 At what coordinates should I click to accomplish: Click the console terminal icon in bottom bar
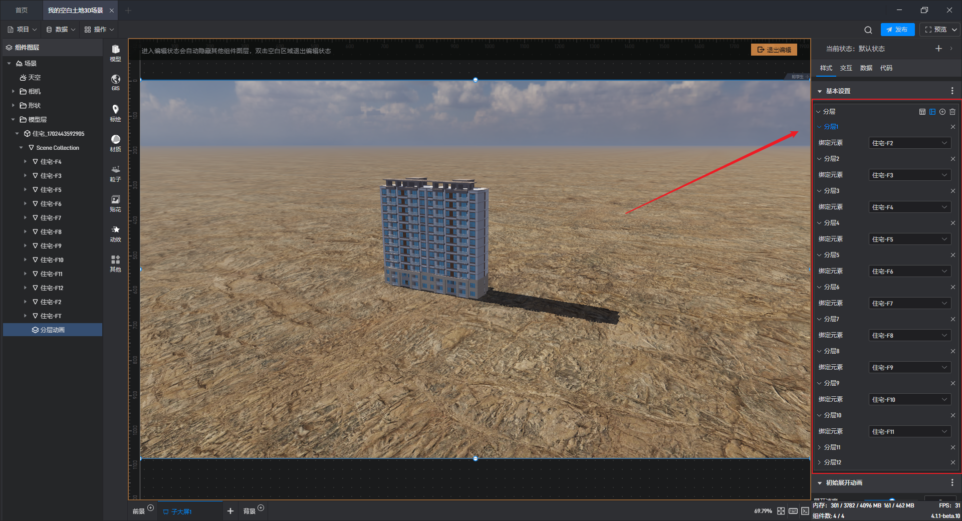coord(805,511)
